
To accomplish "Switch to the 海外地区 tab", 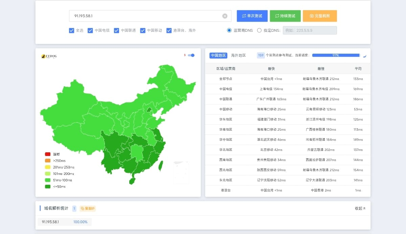I will tap(238, 55).
